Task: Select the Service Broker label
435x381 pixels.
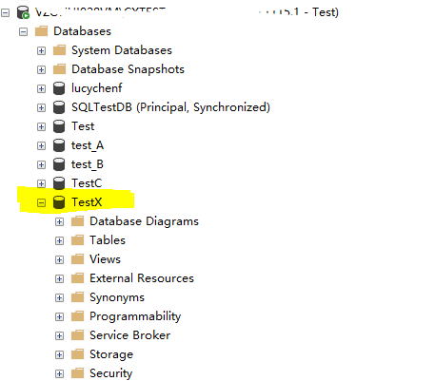Action: 129,335
